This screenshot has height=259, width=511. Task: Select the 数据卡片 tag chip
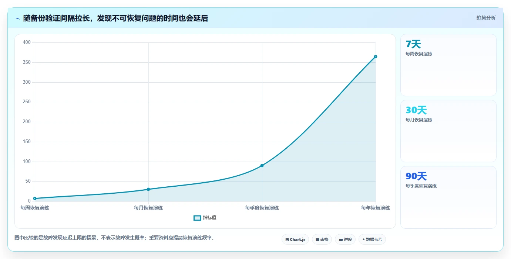[372, 239]
